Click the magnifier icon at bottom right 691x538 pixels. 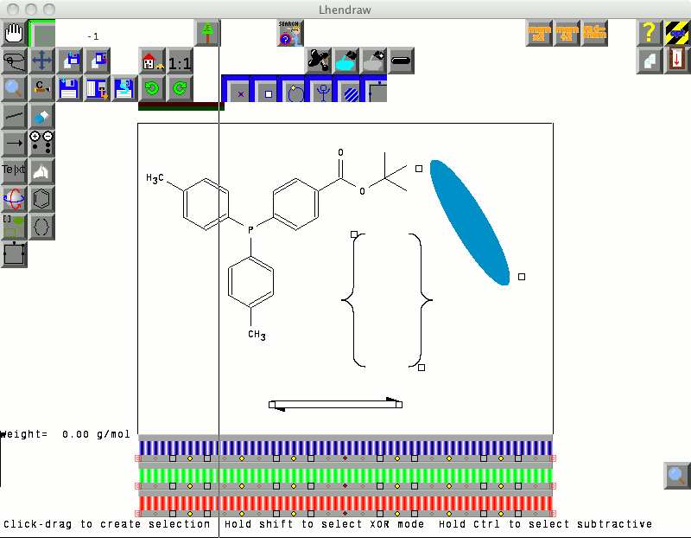677,475
